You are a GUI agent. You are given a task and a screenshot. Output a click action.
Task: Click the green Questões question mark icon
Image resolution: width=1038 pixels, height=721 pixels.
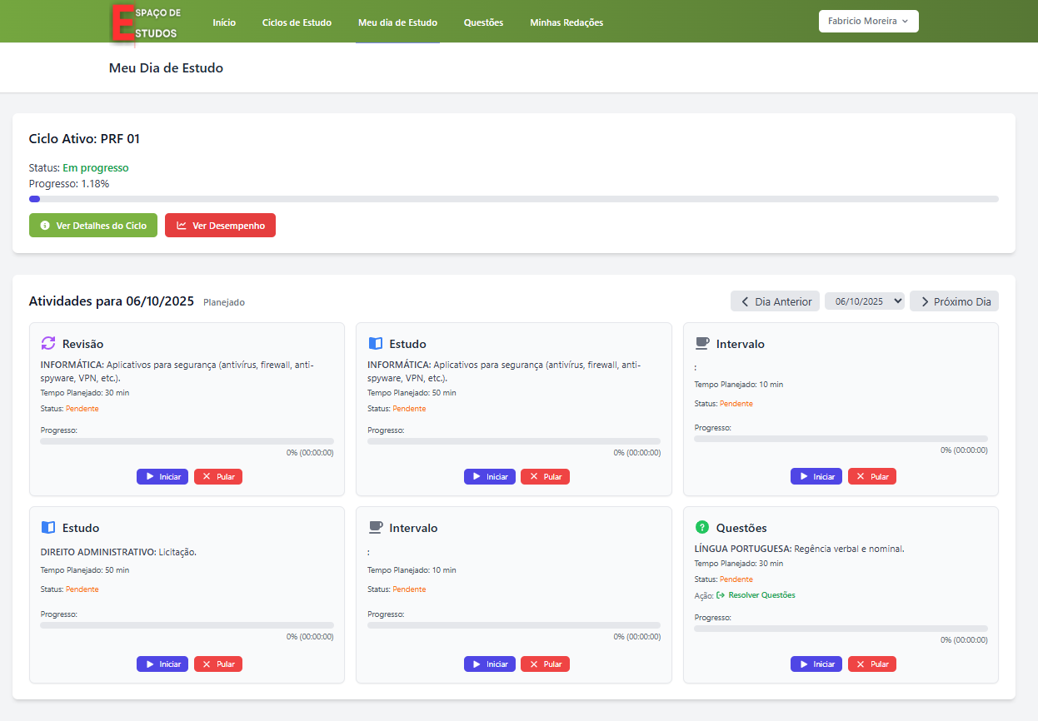click(x=702, y=527)
